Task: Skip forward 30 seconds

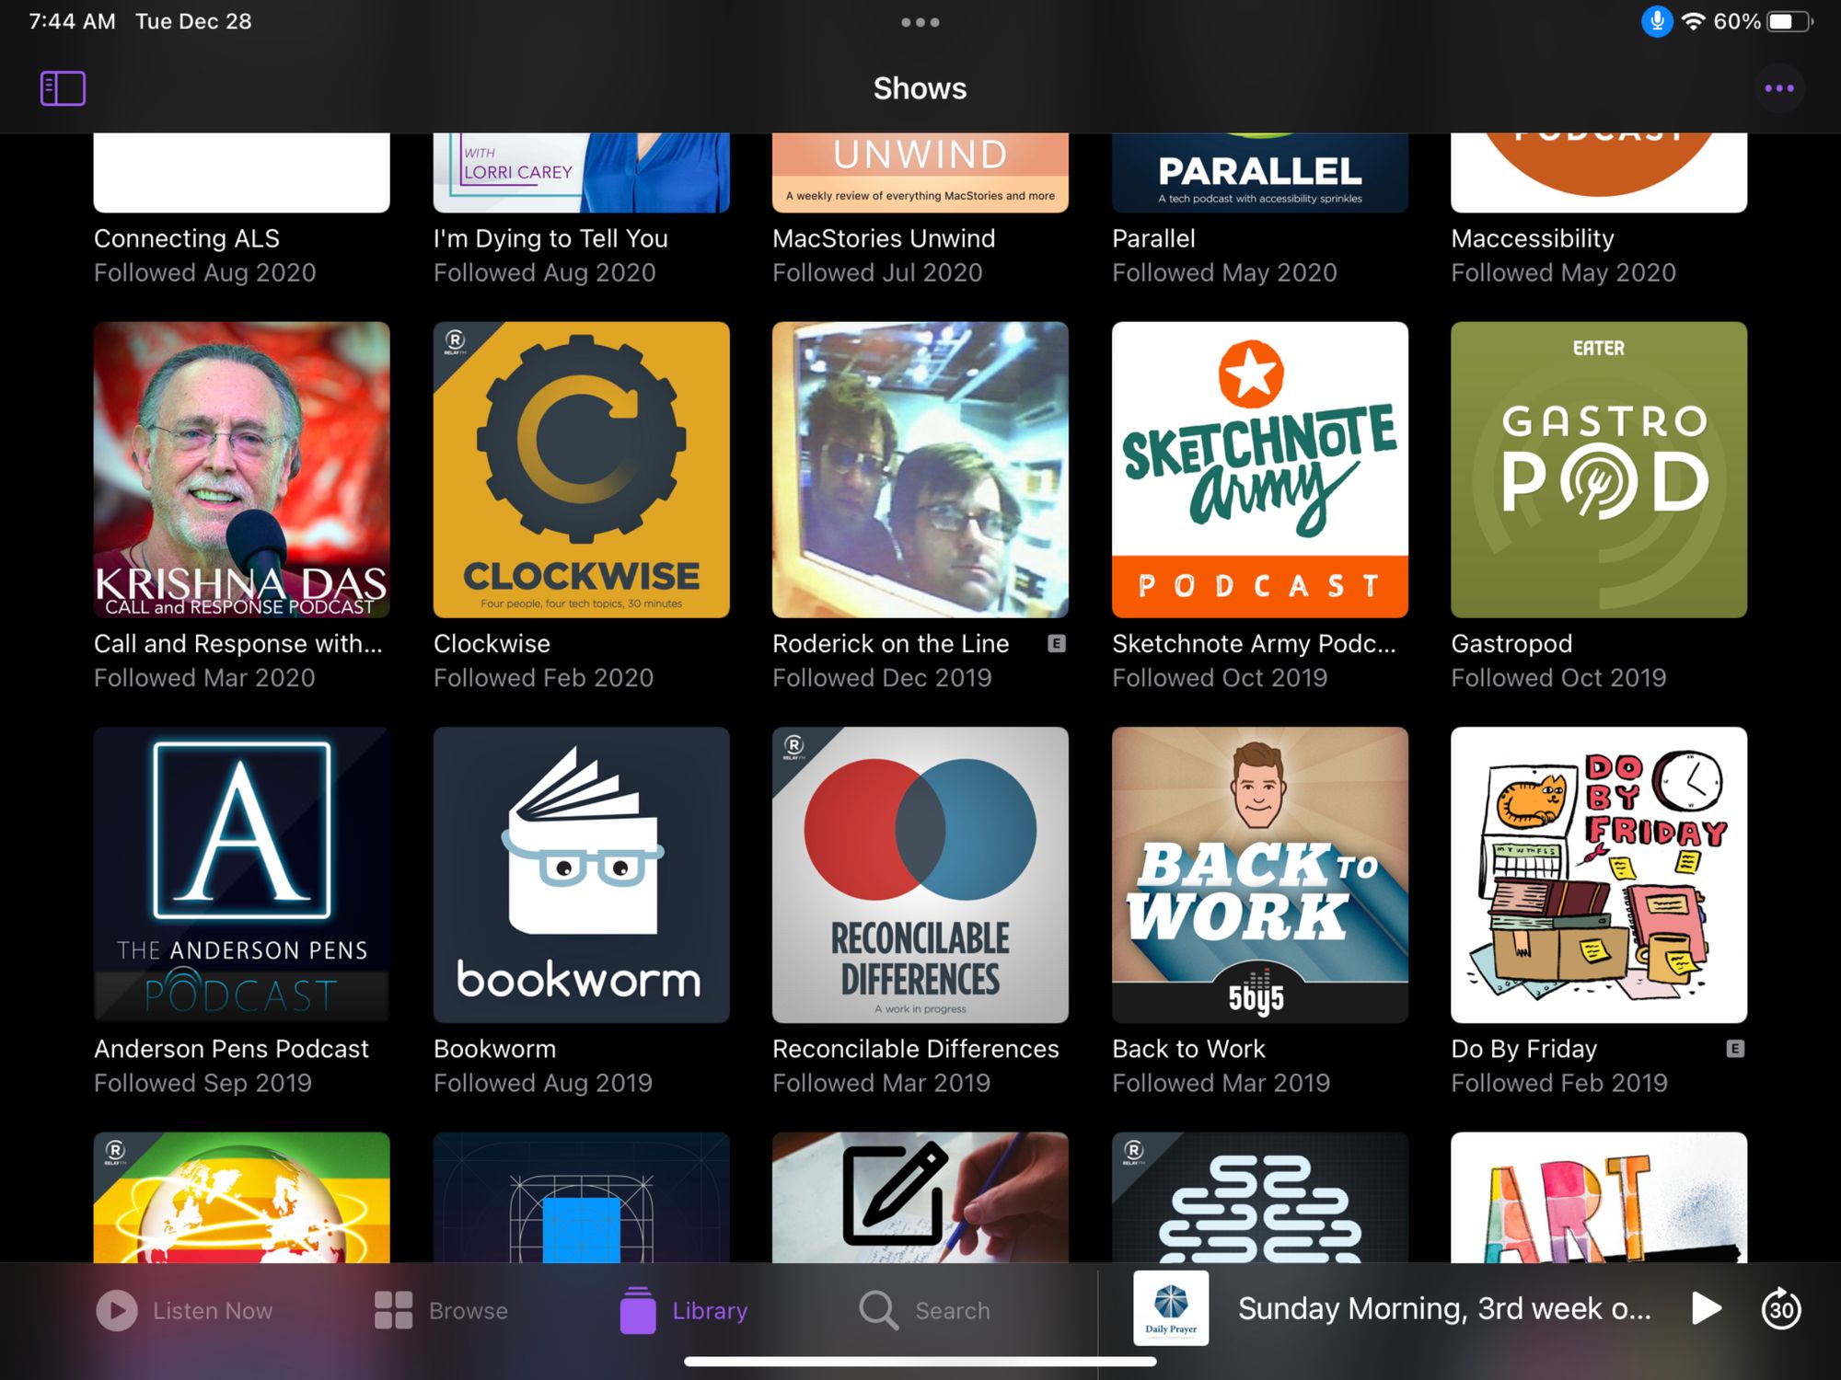Action: coord(1781,1308)
